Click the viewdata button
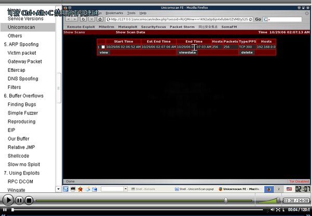The width and height of the screenshot is (312, 216). (187, 53)
